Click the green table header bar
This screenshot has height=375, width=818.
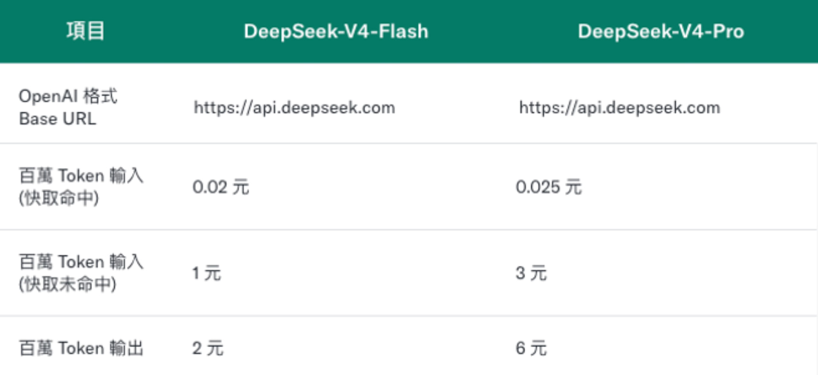coord(409,32)
